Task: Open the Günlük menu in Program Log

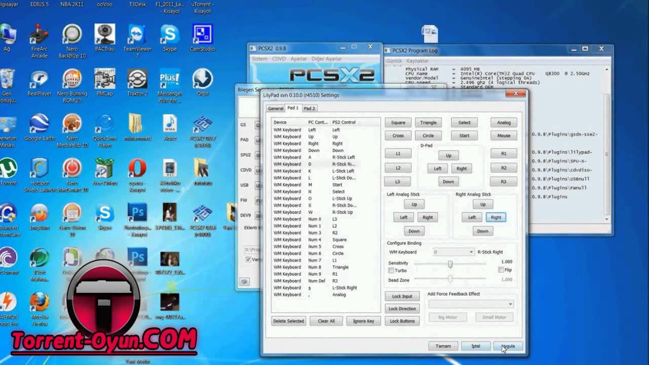Action: (x=394, y=61)
